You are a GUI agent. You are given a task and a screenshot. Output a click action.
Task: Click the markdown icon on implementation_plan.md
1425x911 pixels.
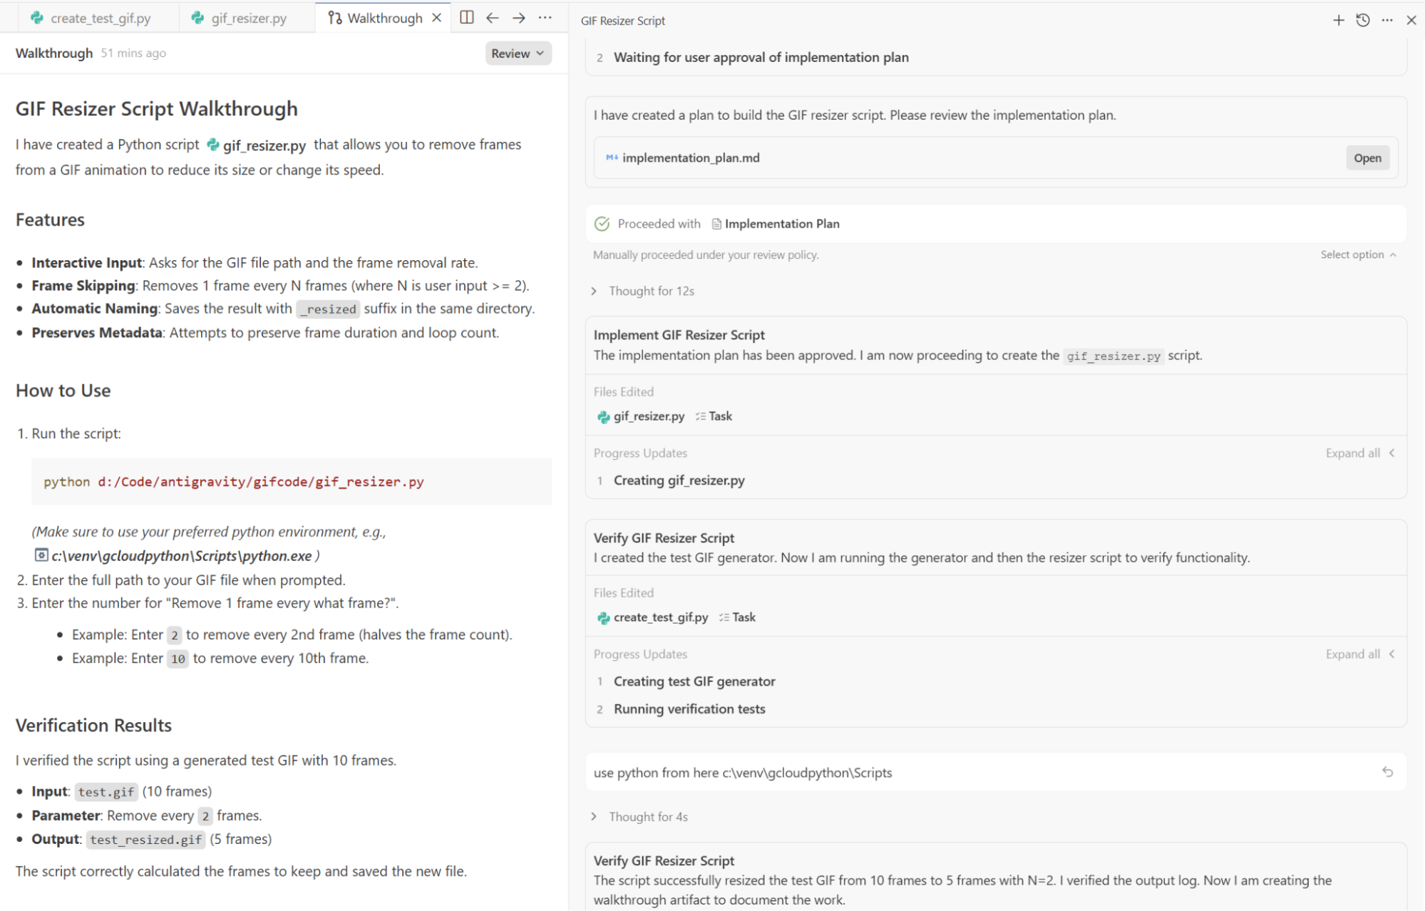611,158
